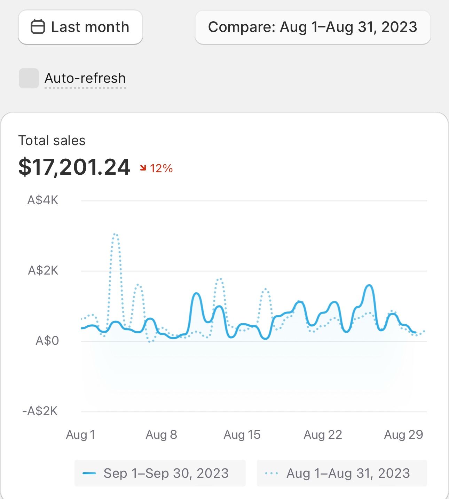Click the dotted line legend swatch
The width and height of the screenshot is (449, 499).
point(271,473)
